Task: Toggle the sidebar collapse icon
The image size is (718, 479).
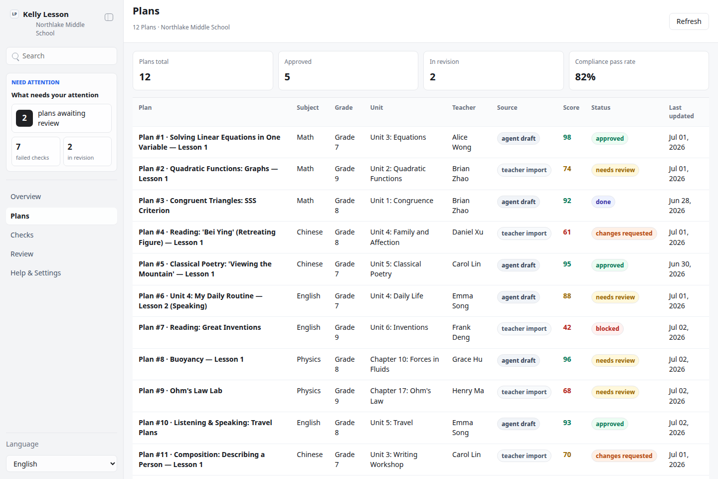Action: (109, 17)
